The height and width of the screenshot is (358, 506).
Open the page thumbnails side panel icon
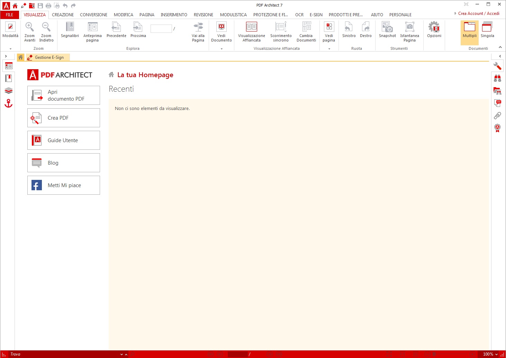click(x=9, y=66)
